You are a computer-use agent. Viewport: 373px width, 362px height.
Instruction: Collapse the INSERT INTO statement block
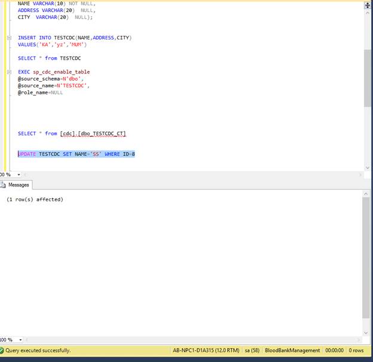point(9,38)
